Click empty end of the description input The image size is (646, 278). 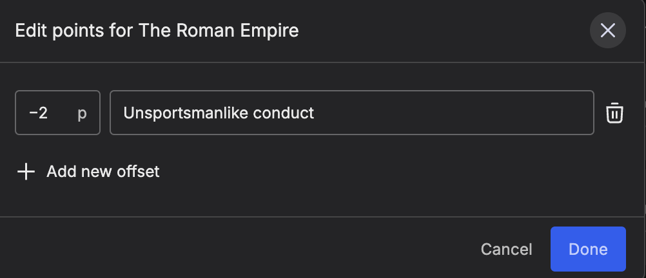pos(484,113)
